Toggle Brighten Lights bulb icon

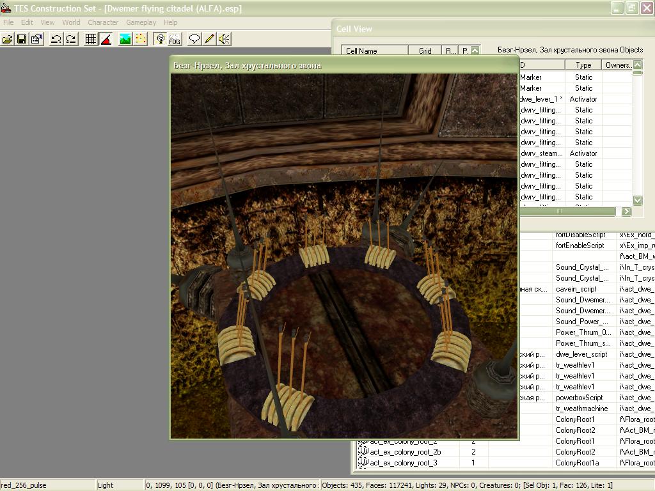pyautogui.click(x=160, y=39)
